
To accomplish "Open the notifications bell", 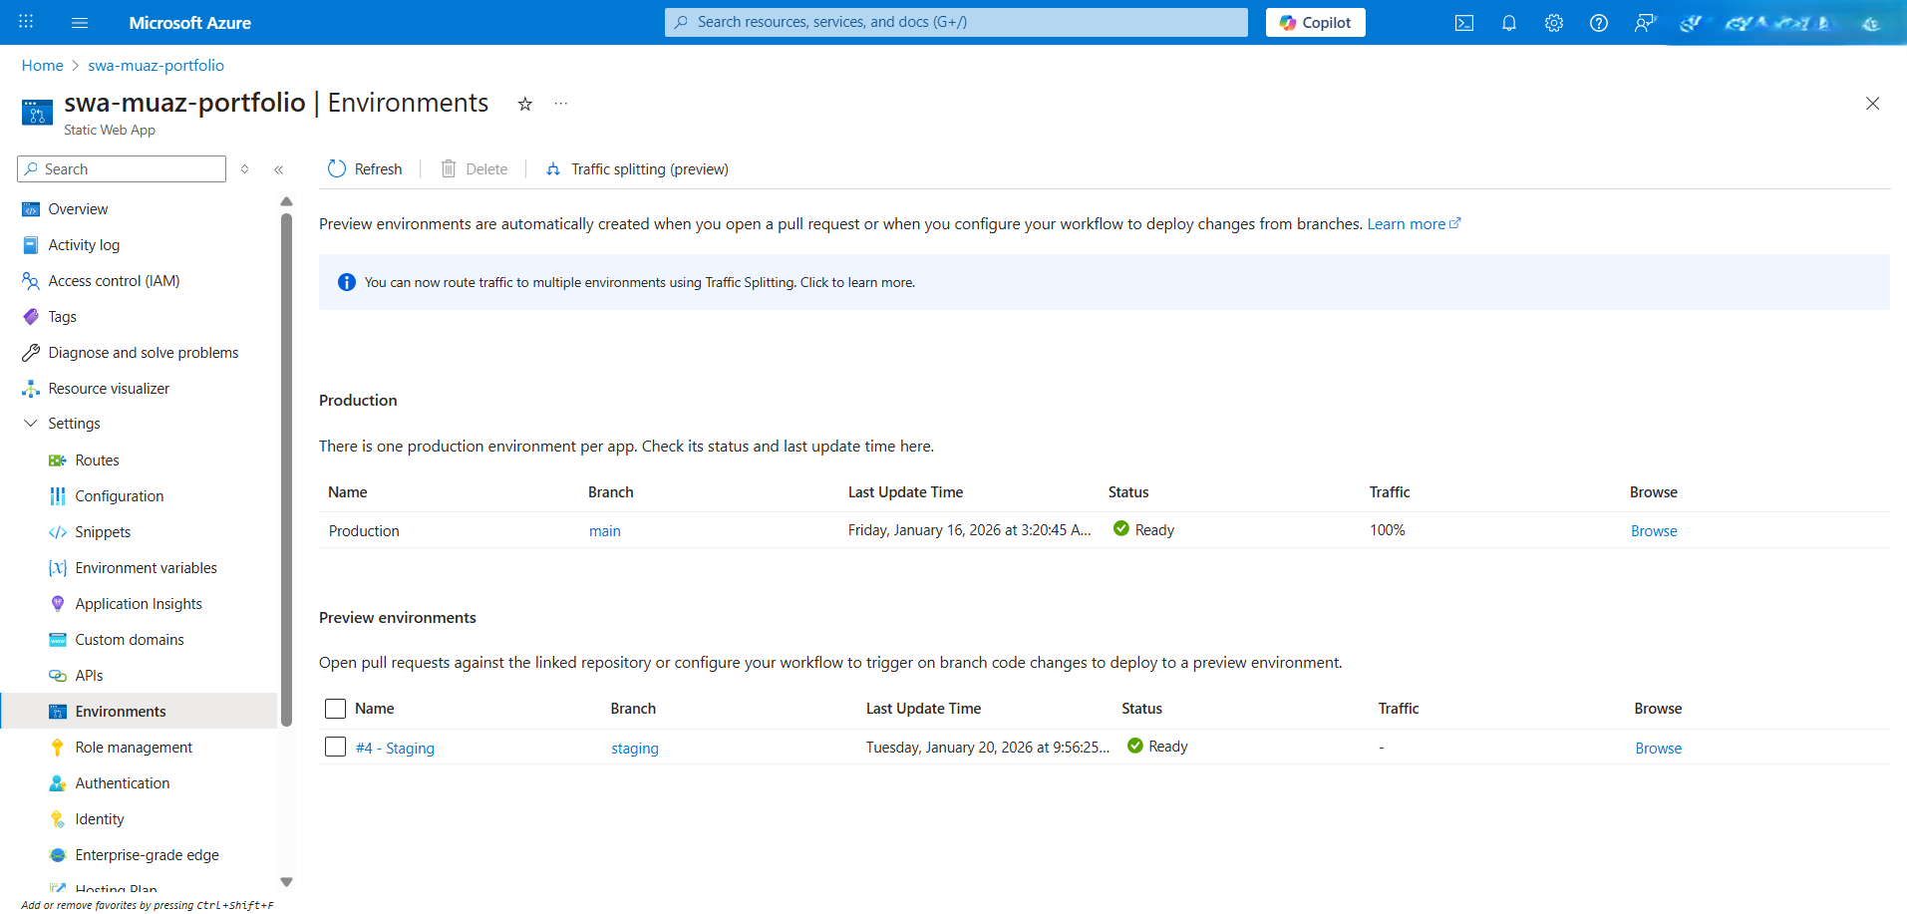I will [x=1508, y=22].
